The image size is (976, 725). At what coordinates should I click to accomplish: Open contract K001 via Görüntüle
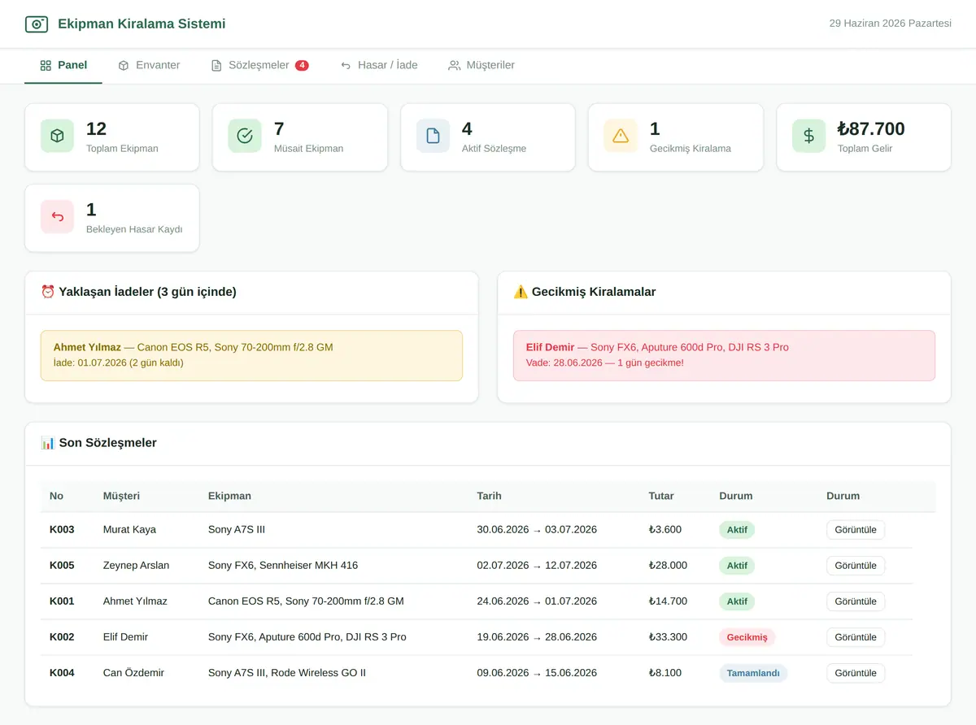pyautogui.click(x=856, y=601)
